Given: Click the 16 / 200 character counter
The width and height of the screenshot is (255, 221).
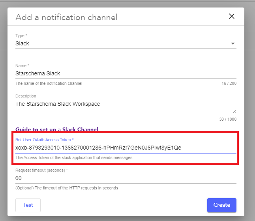Looking at the screenshot, I should pyautogui.click(x=229, y=83).
